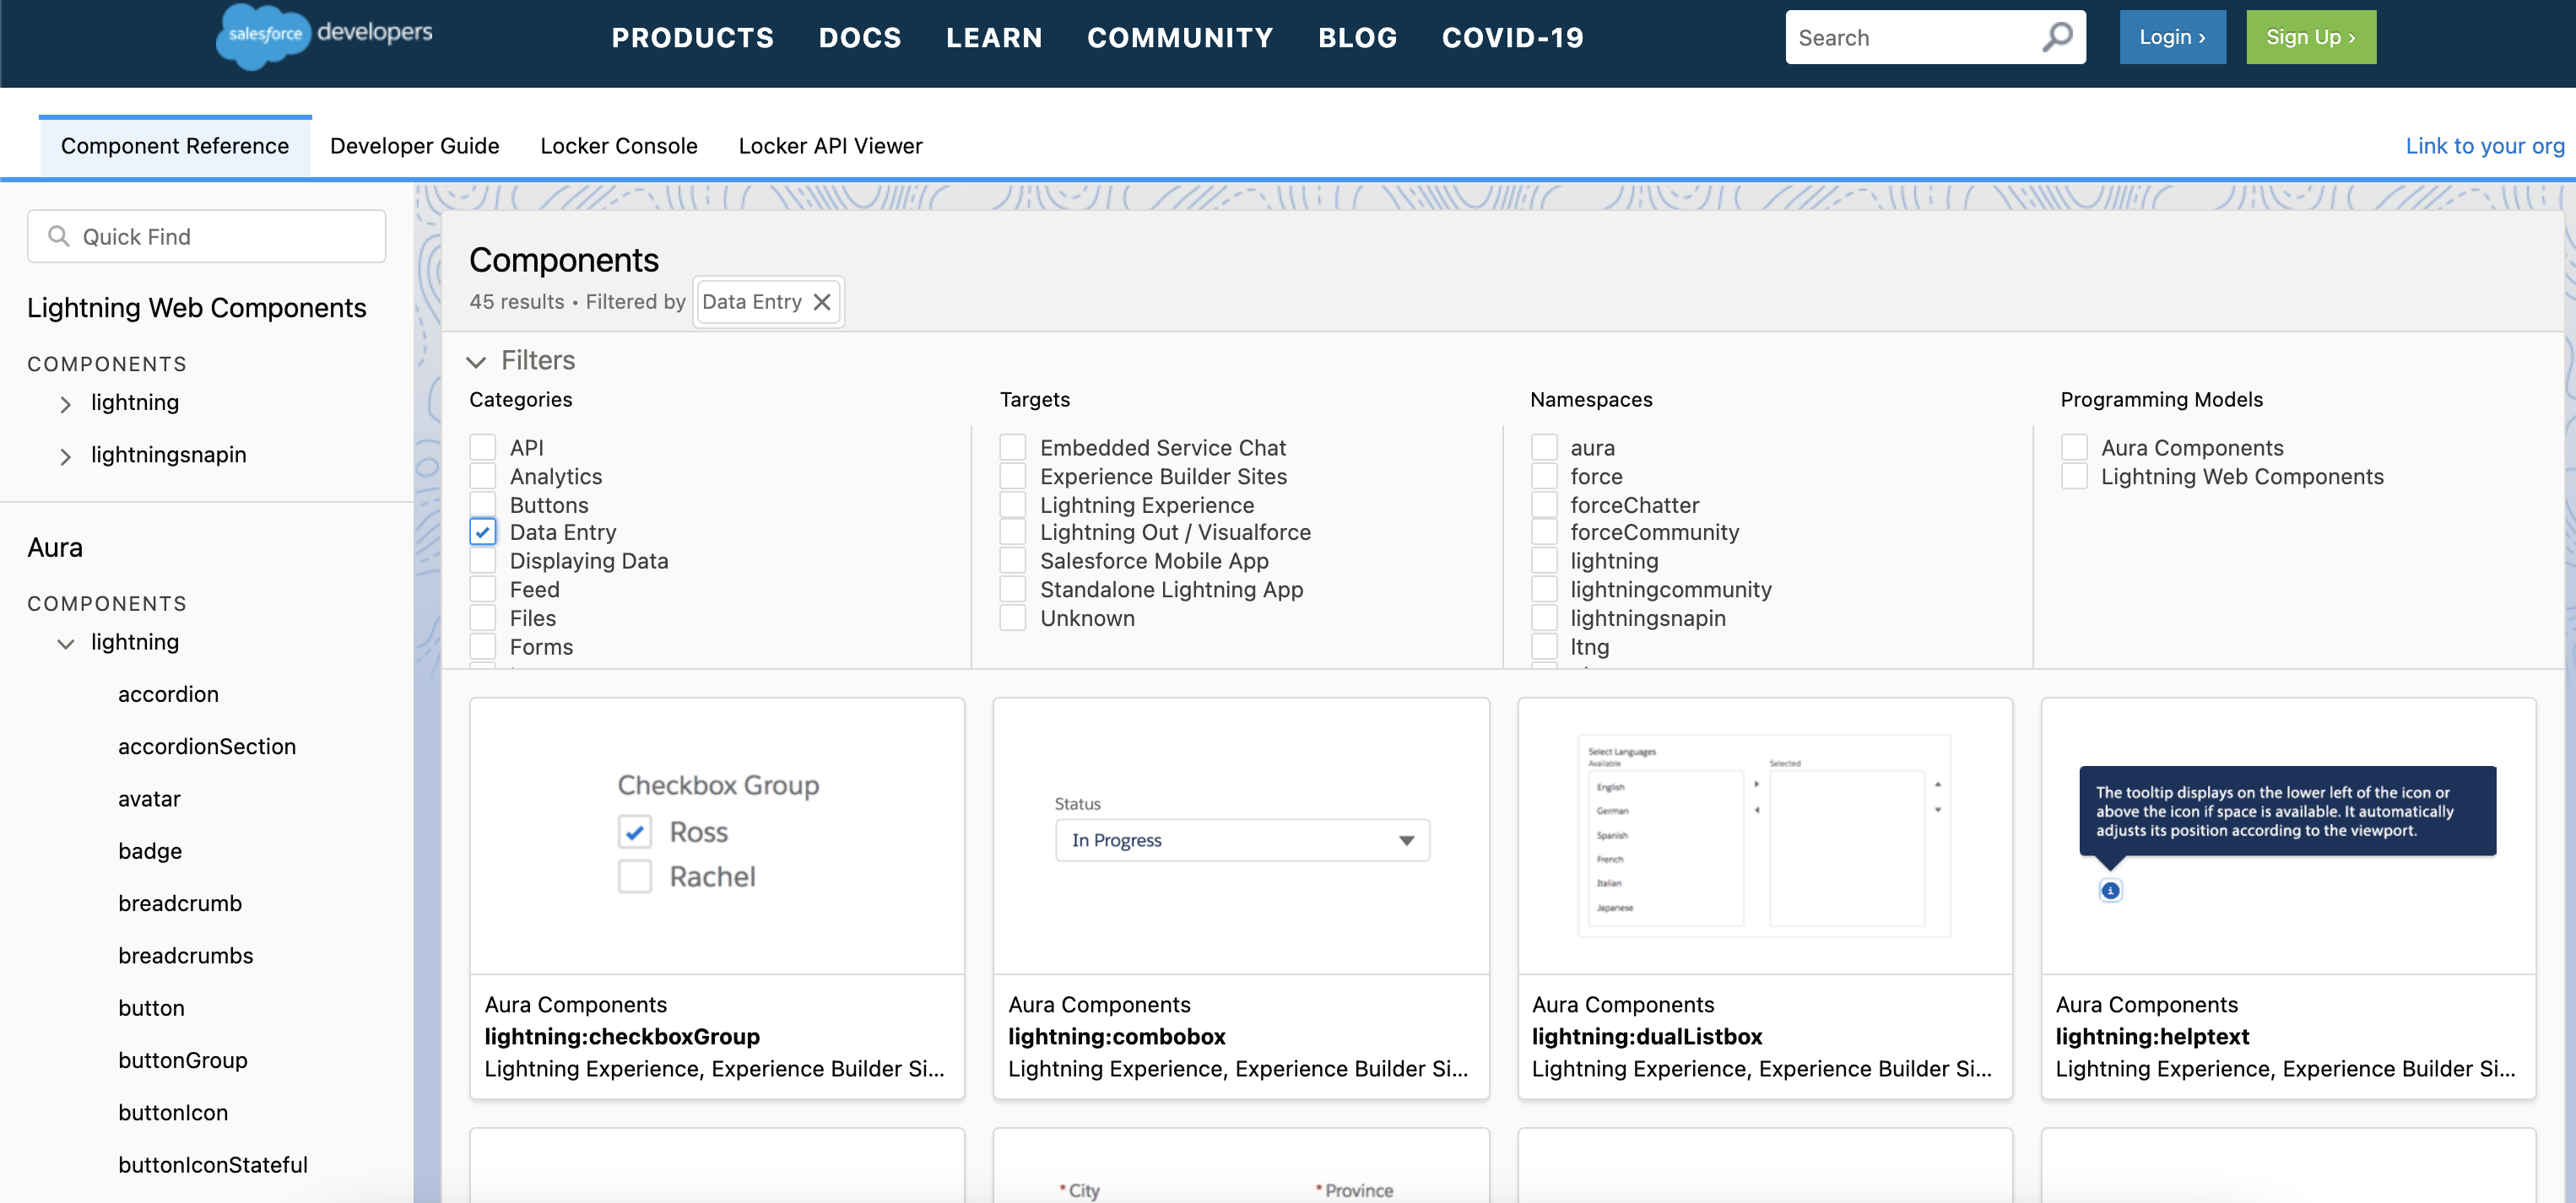This screenshot has width=2576, height=1203.
Task: Check the aura namespace checkbox
Action: pos(1544,448)
